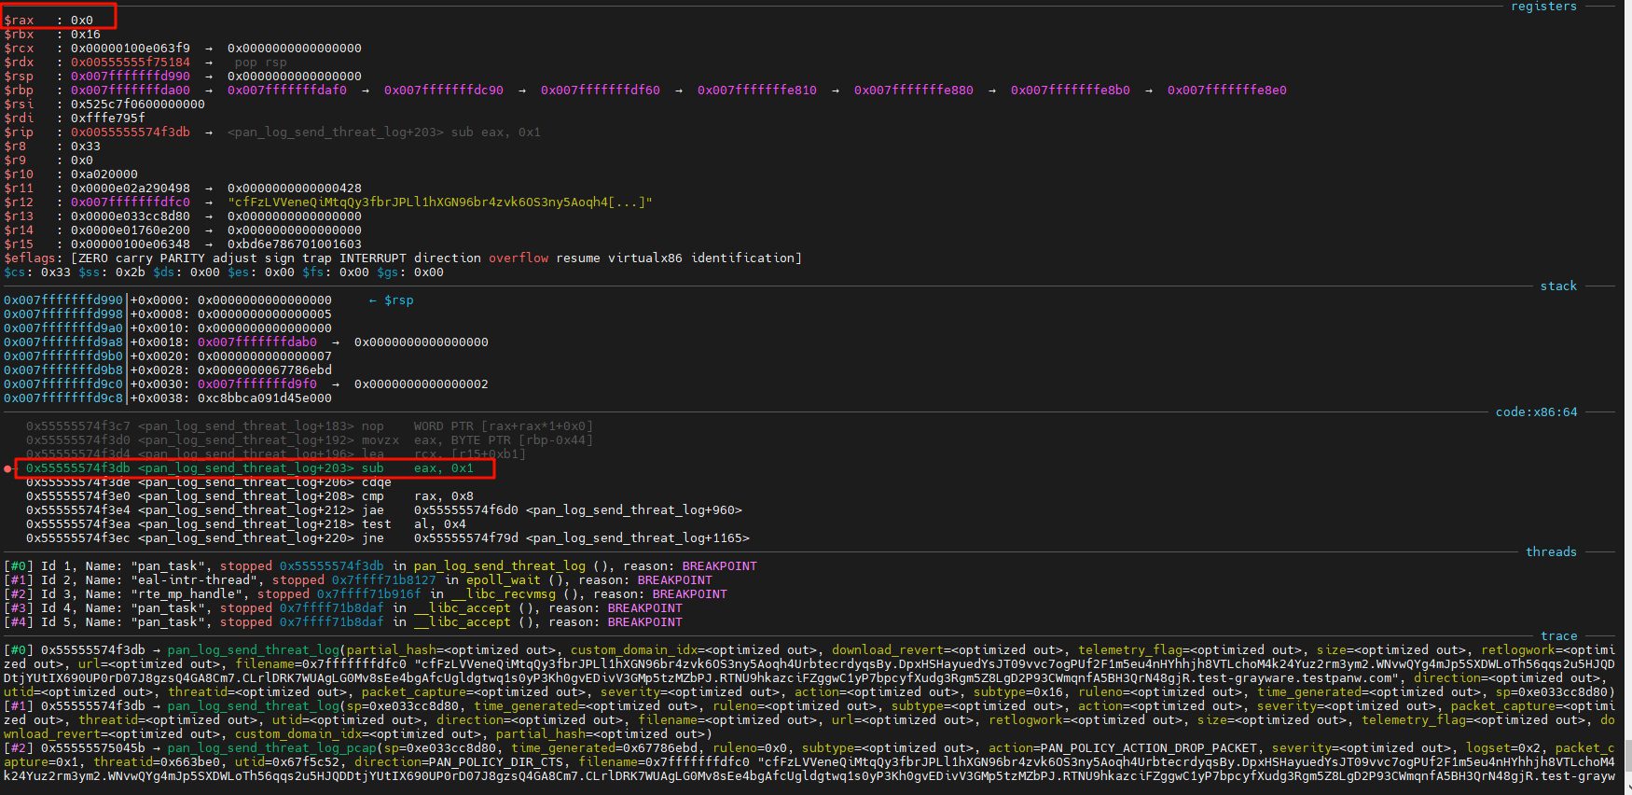Click chained pointer 0x007fffffffe810
This screenshot has height=795, width=1632.
(x=757, y=90)
